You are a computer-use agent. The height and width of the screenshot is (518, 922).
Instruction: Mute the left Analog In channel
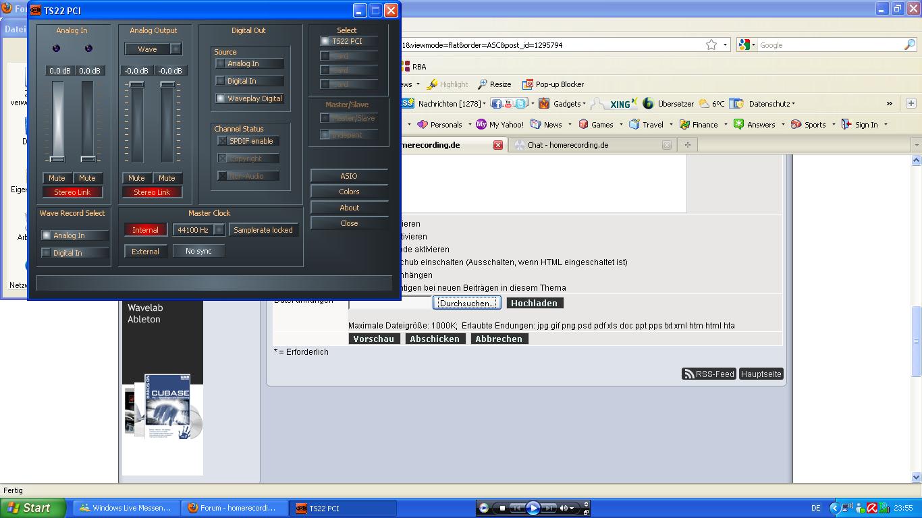(x=57, y=178)
